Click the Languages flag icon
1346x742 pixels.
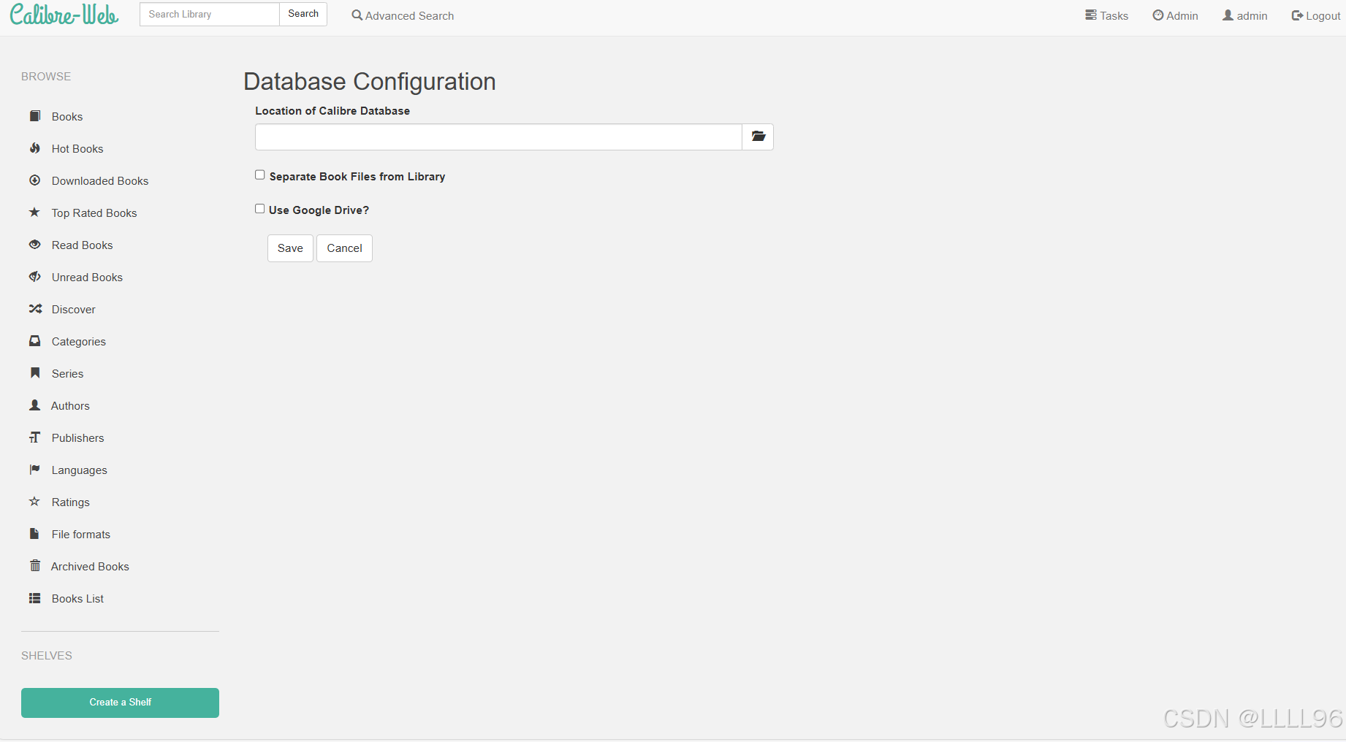coord(34,470)
